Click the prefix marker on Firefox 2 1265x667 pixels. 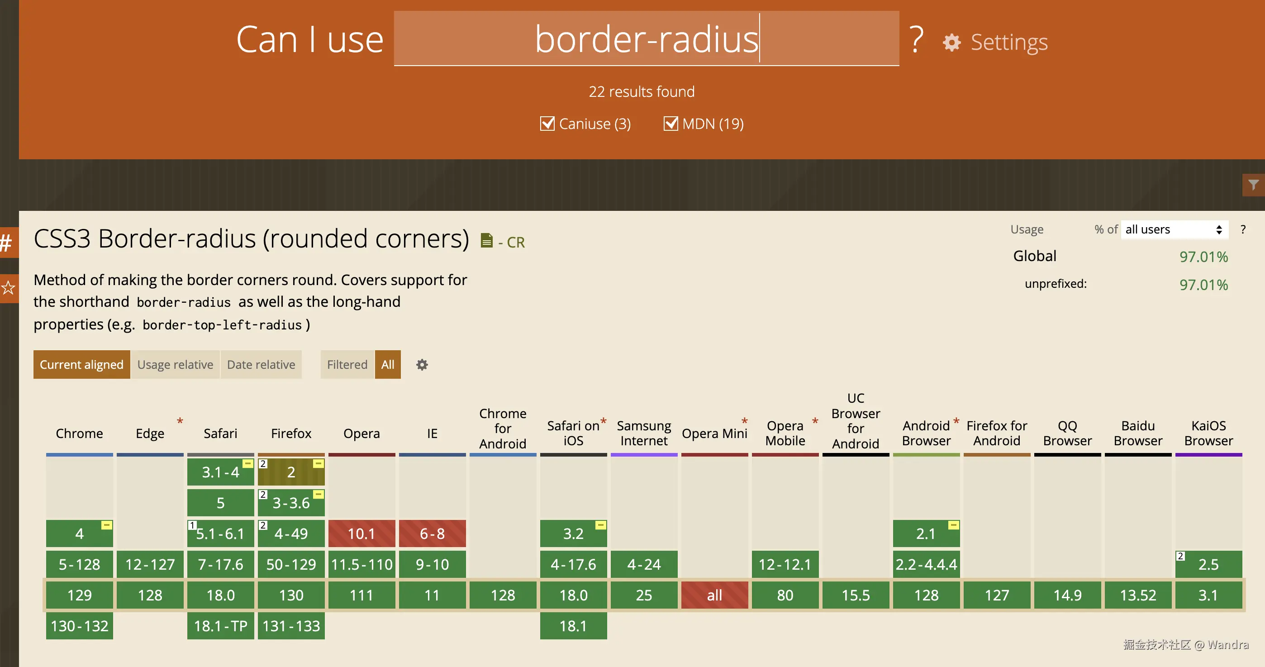click(x=319, y=464)
